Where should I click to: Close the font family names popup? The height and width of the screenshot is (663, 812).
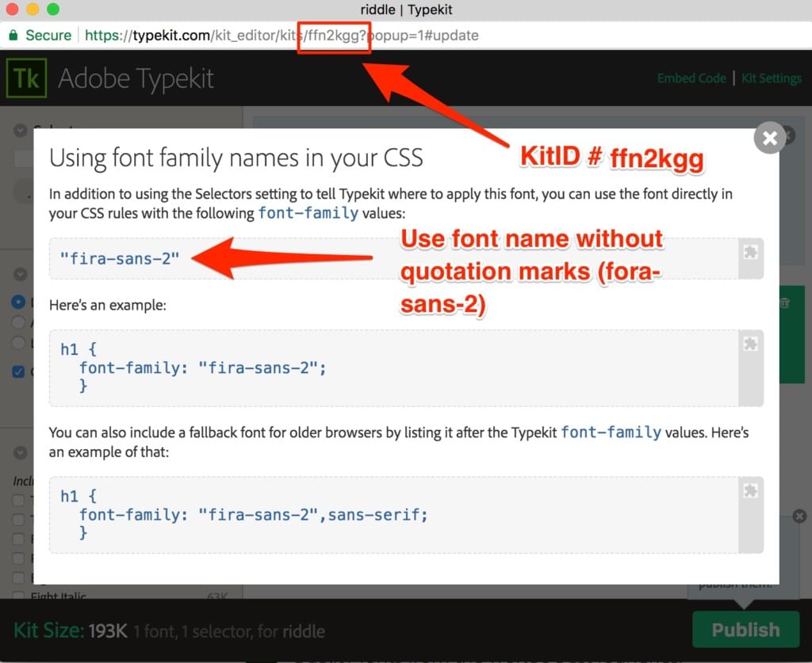[x=769, y=138]
